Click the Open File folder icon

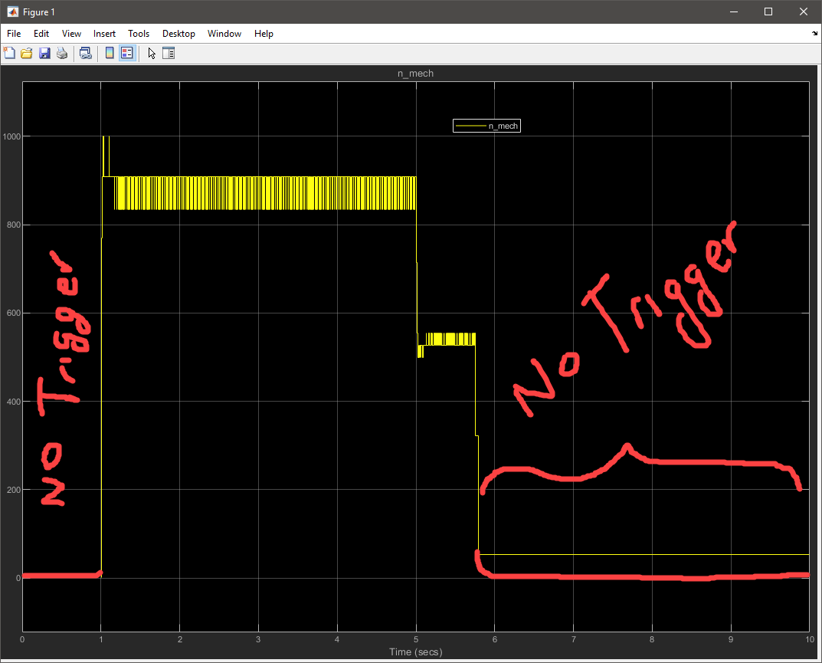tap(27, 53)
